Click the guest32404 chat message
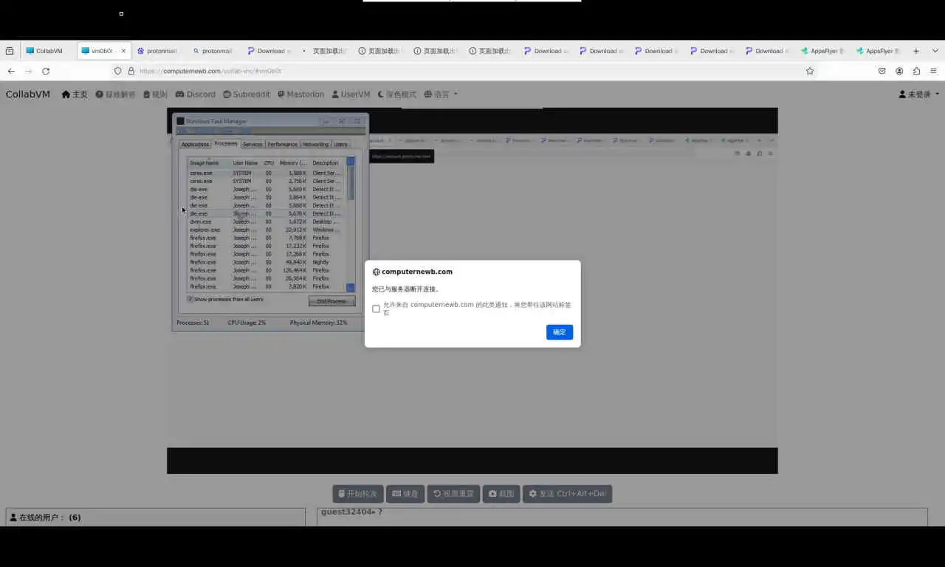Image resolution: width=945 pixels, height=567 pixels. pos(351,512)
